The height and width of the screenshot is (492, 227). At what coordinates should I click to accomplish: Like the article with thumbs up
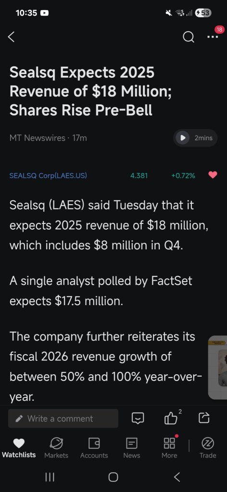tap(171, 418)
